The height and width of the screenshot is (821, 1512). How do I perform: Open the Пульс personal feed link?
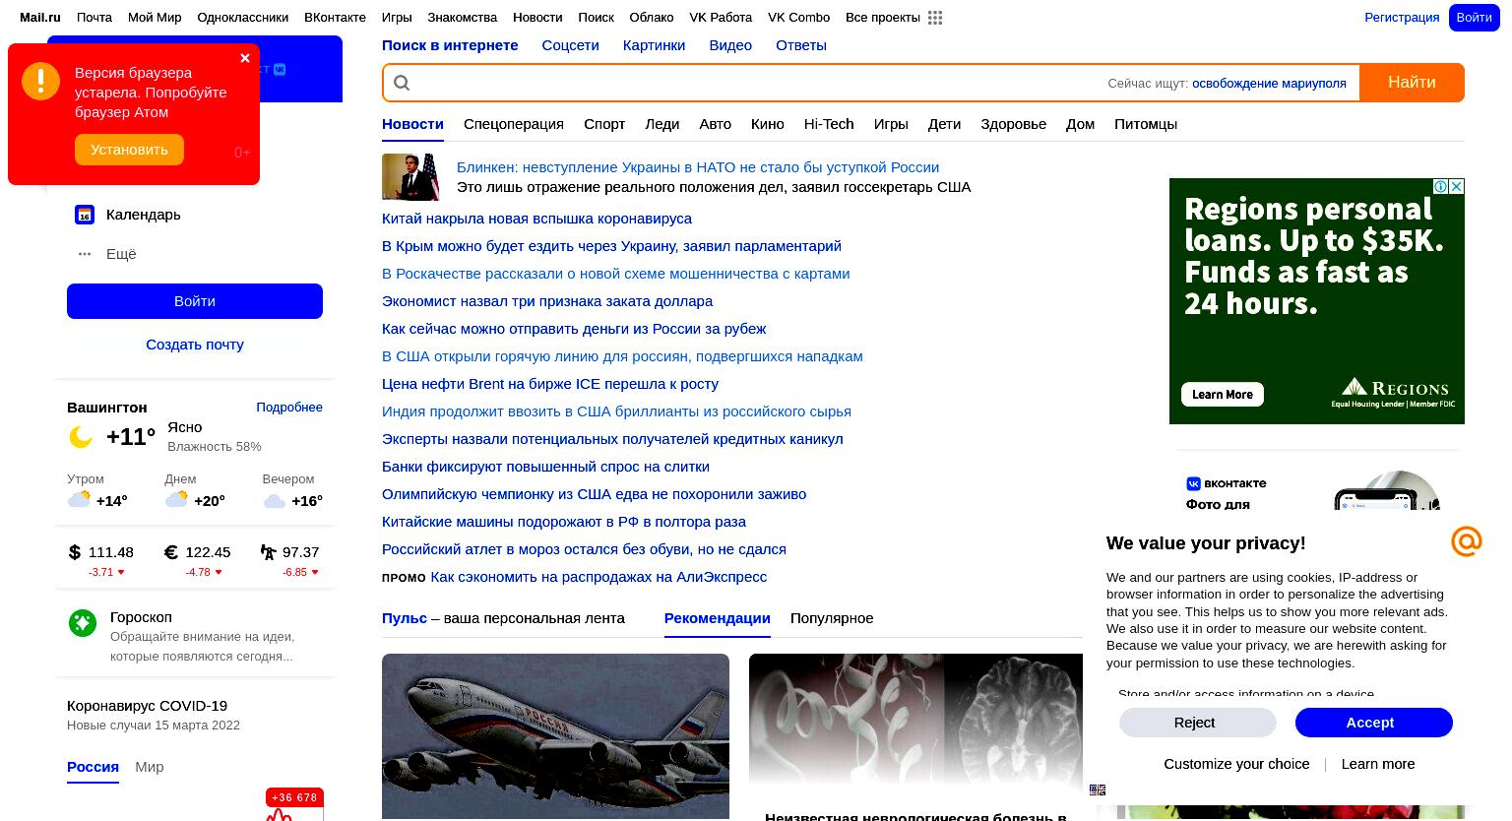tap(405, 618)
